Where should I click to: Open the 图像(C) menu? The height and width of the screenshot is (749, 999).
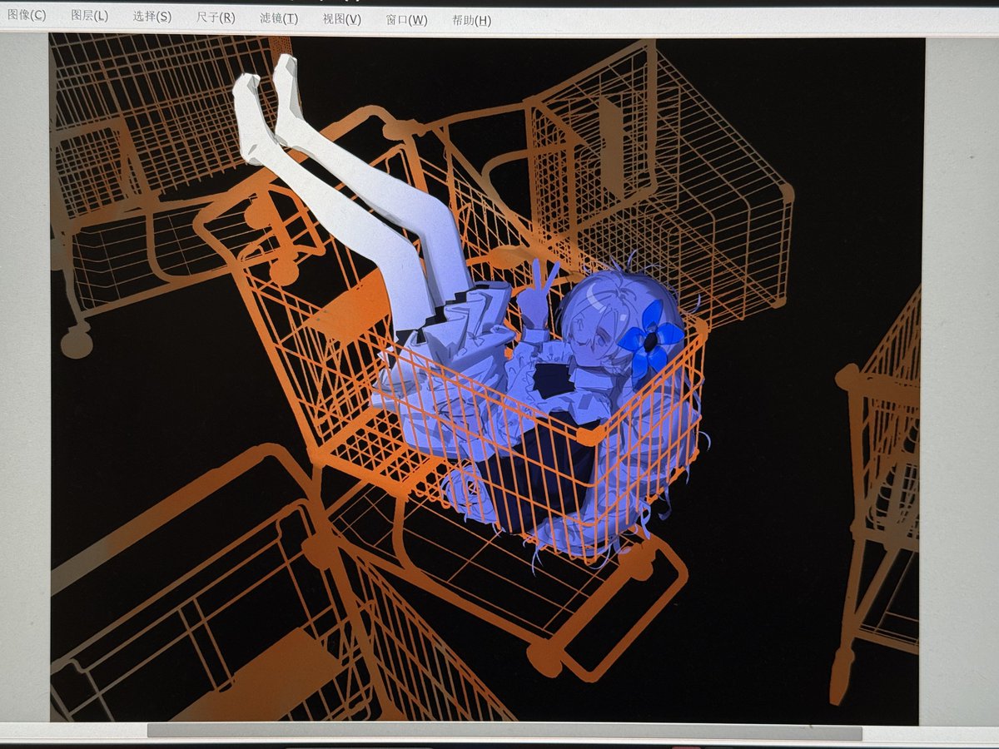point(26,16)
